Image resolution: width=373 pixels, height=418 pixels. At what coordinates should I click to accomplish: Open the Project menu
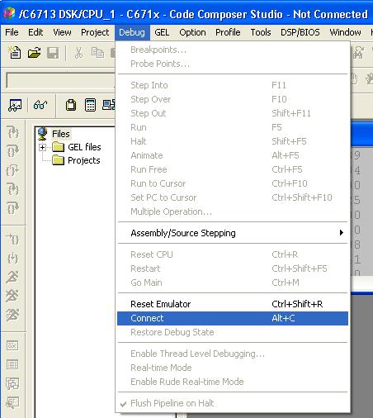[x=95, y=32]
